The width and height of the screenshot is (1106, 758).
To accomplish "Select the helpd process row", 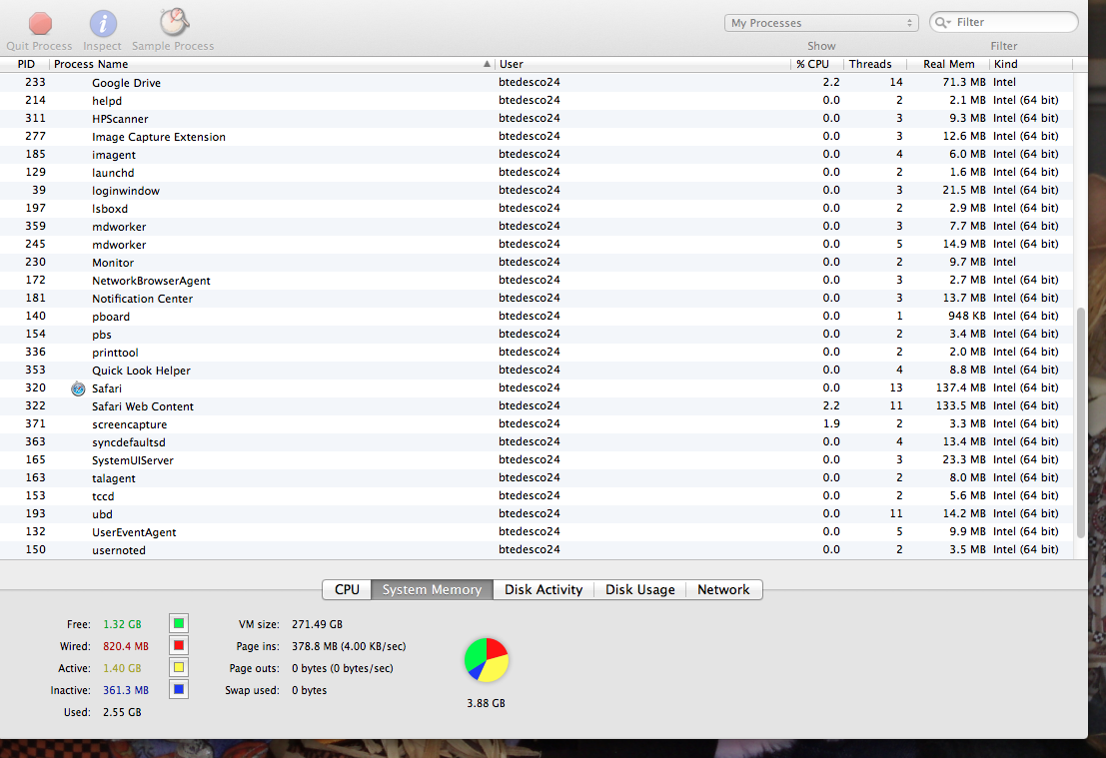I will pyautogui.click(x=537, y=100).
